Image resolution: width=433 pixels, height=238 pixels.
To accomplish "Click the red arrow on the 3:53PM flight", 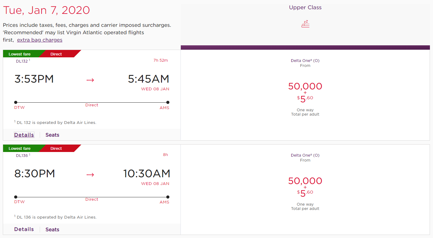I will [x=90, y=80].
